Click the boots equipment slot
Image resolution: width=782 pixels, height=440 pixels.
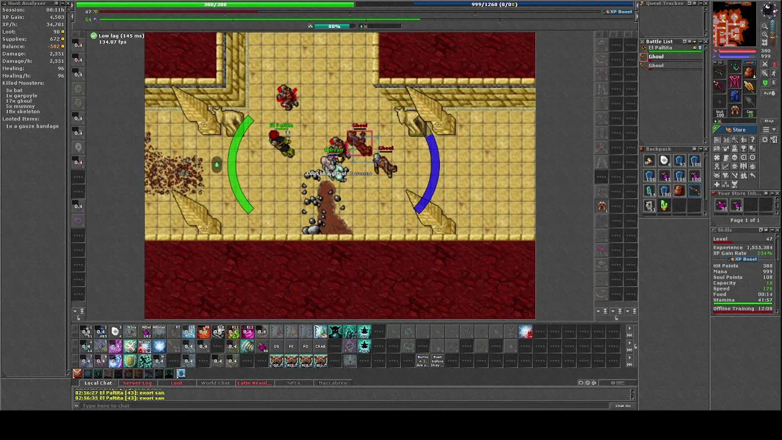tap(735, 110)
